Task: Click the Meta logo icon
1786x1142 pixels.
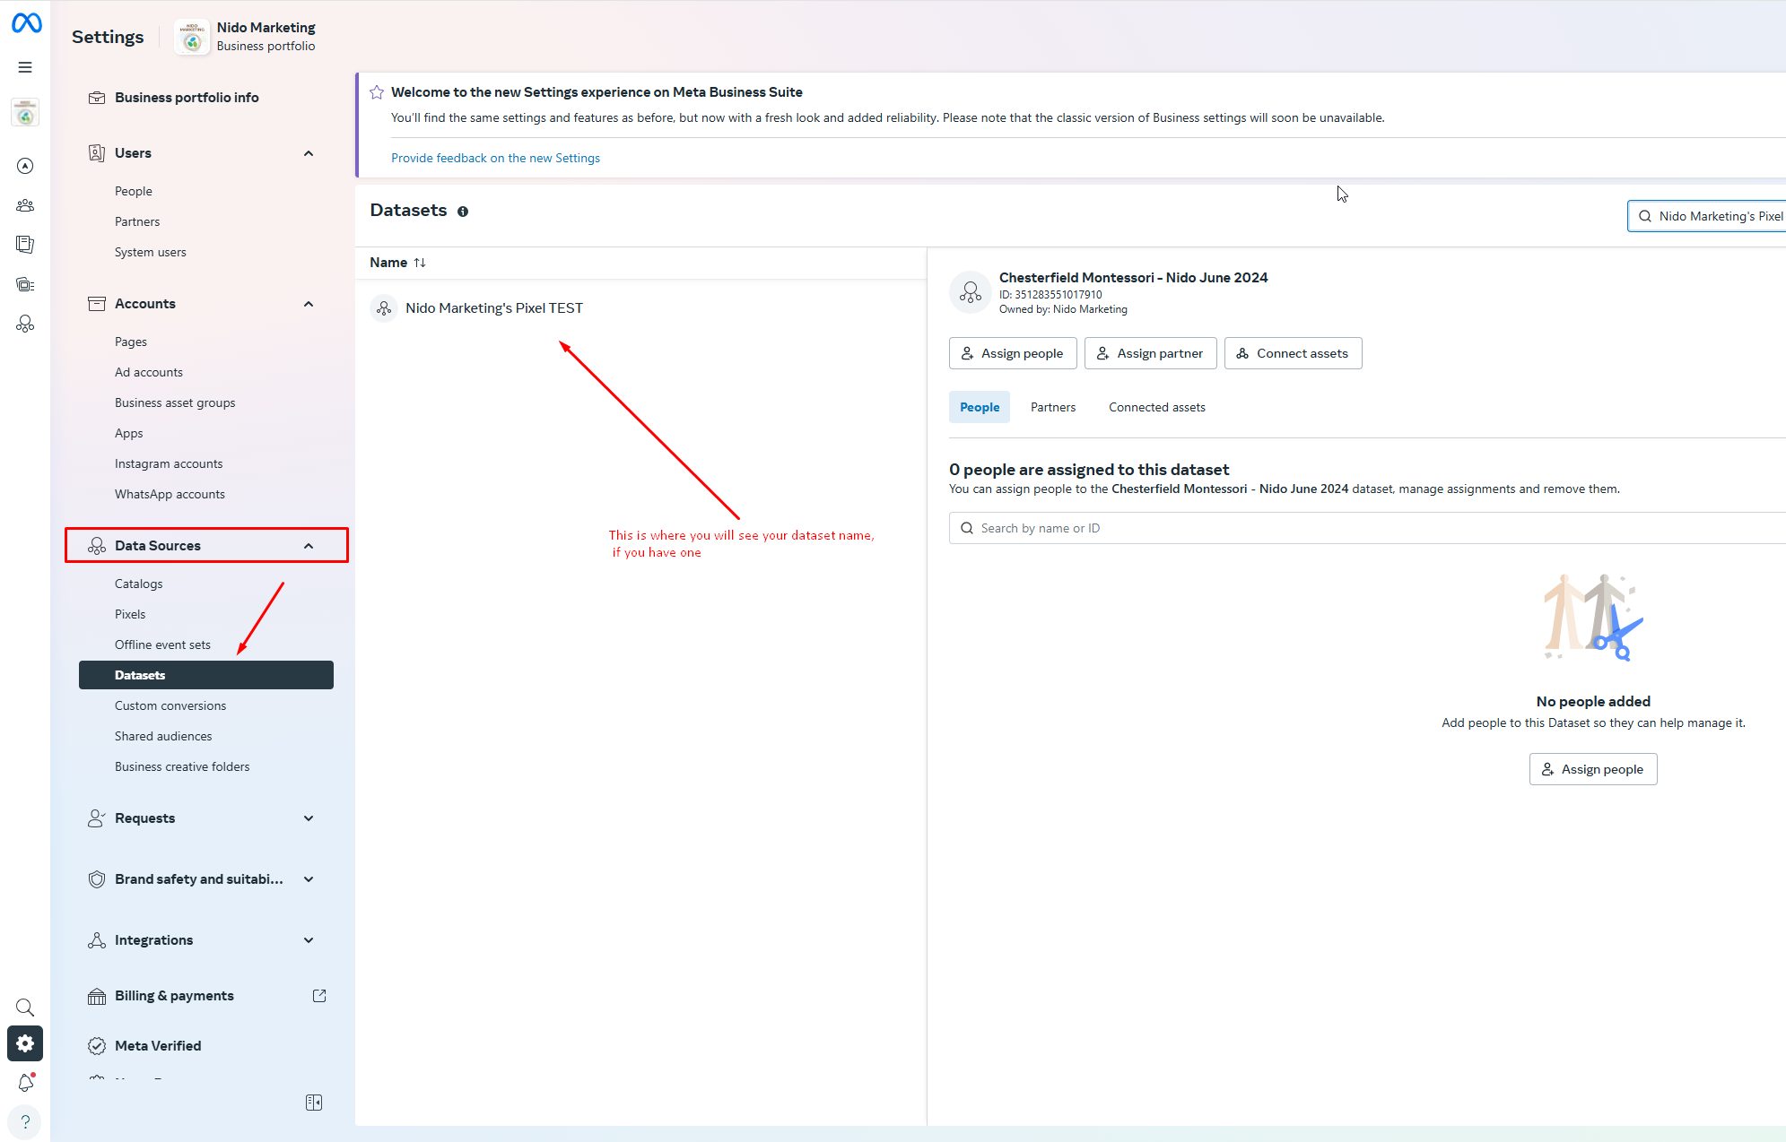Action: point(26,23)
